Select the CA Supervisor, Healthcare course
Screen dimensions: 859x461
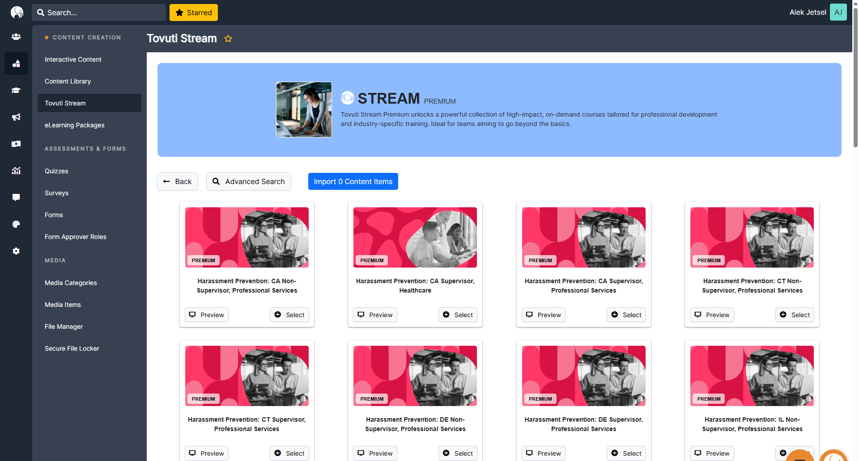458,315
